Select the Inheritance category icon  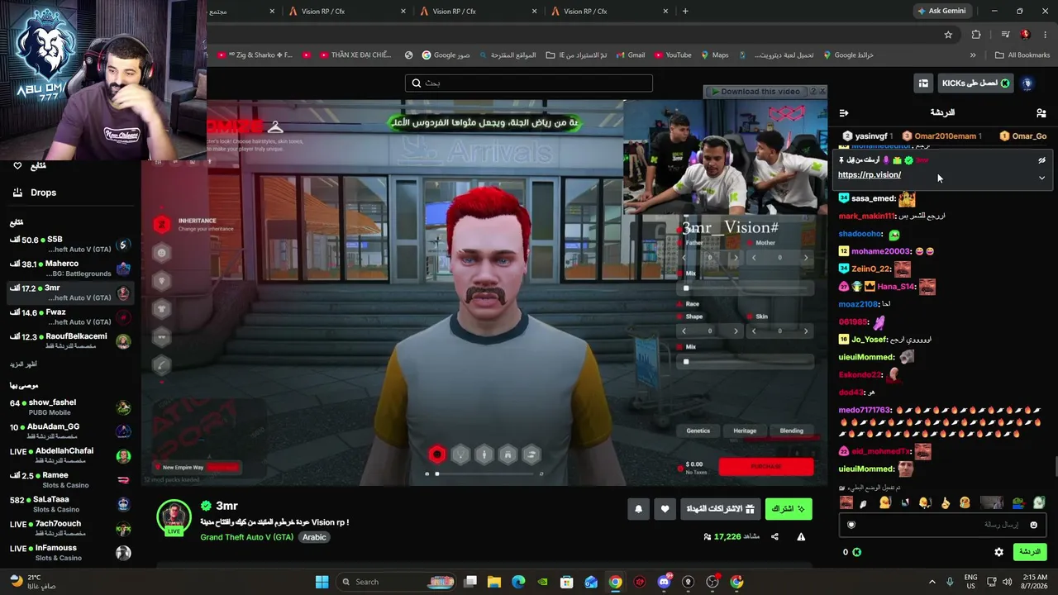(162, 224)
